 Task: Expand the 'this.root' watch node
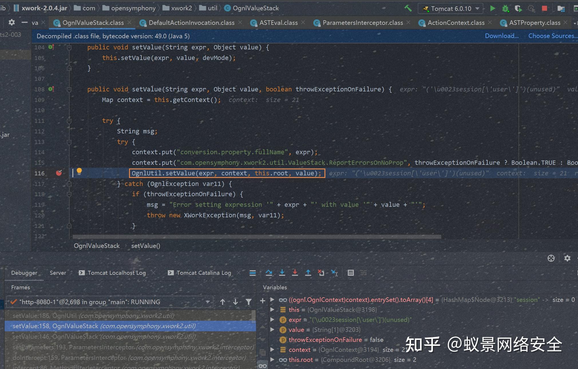point(272,360)
